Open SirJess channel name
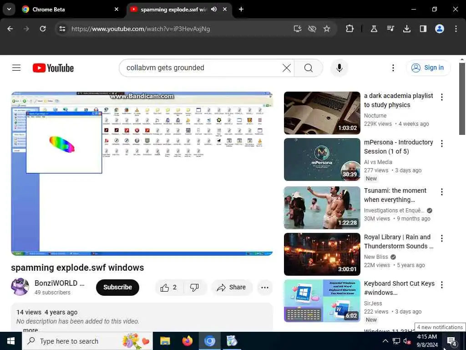The image size is (466, 350). click(373, 303)
